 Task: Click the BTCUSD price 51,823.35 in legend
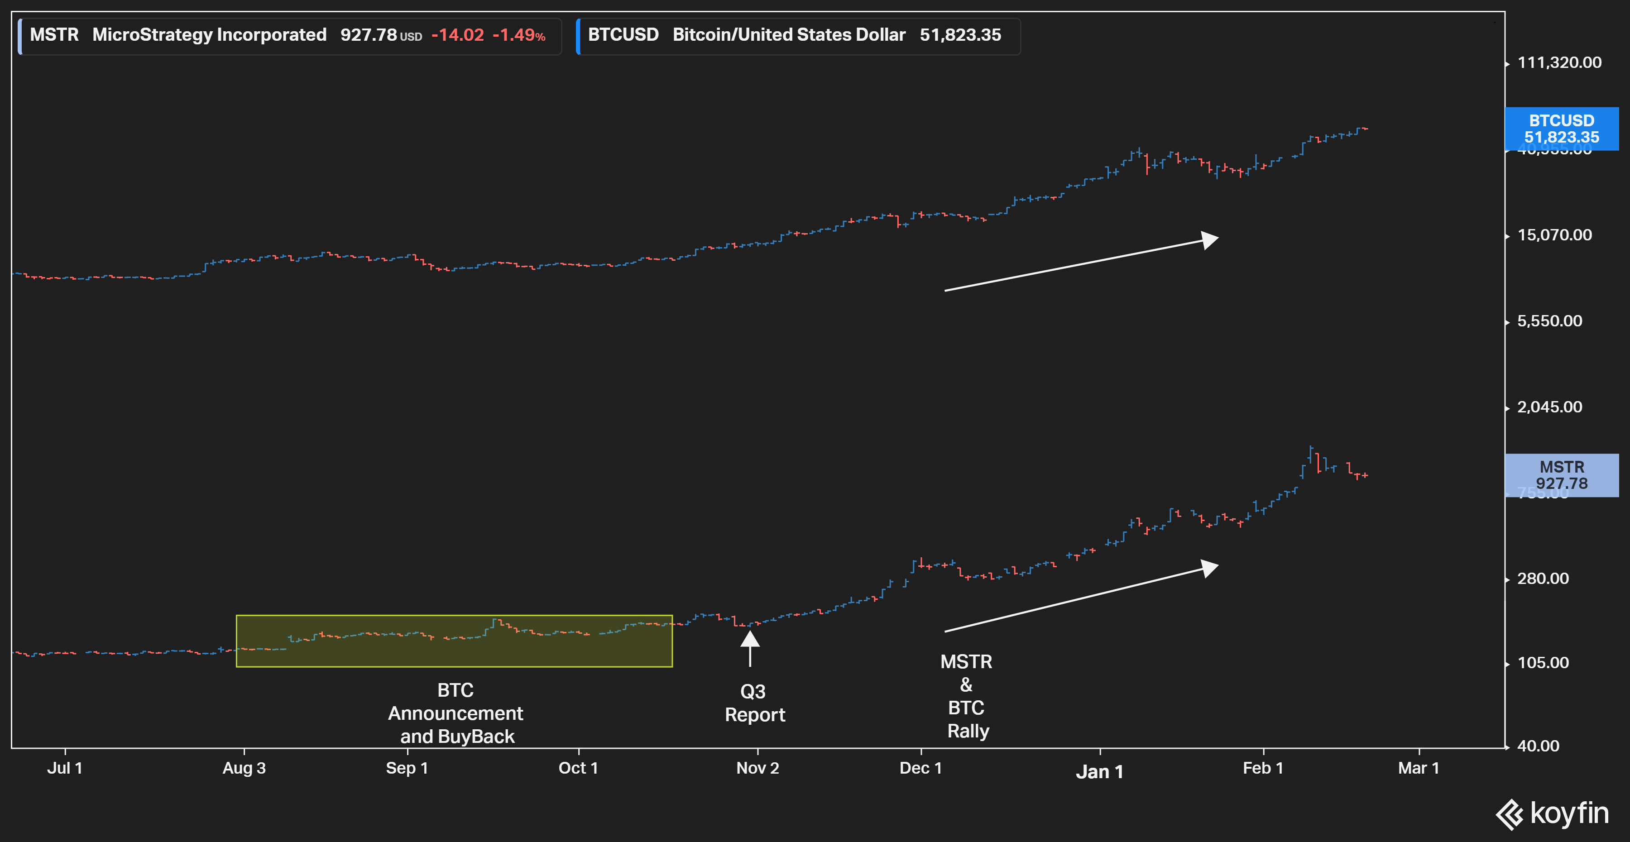click(x=960, y=35)
